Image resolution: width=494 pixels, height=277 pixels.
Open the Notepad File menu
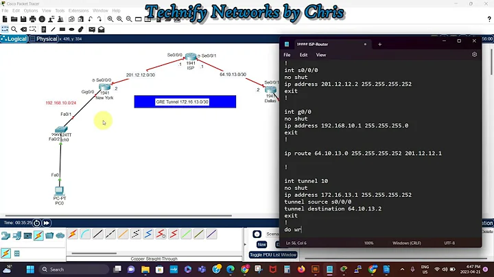287,55
